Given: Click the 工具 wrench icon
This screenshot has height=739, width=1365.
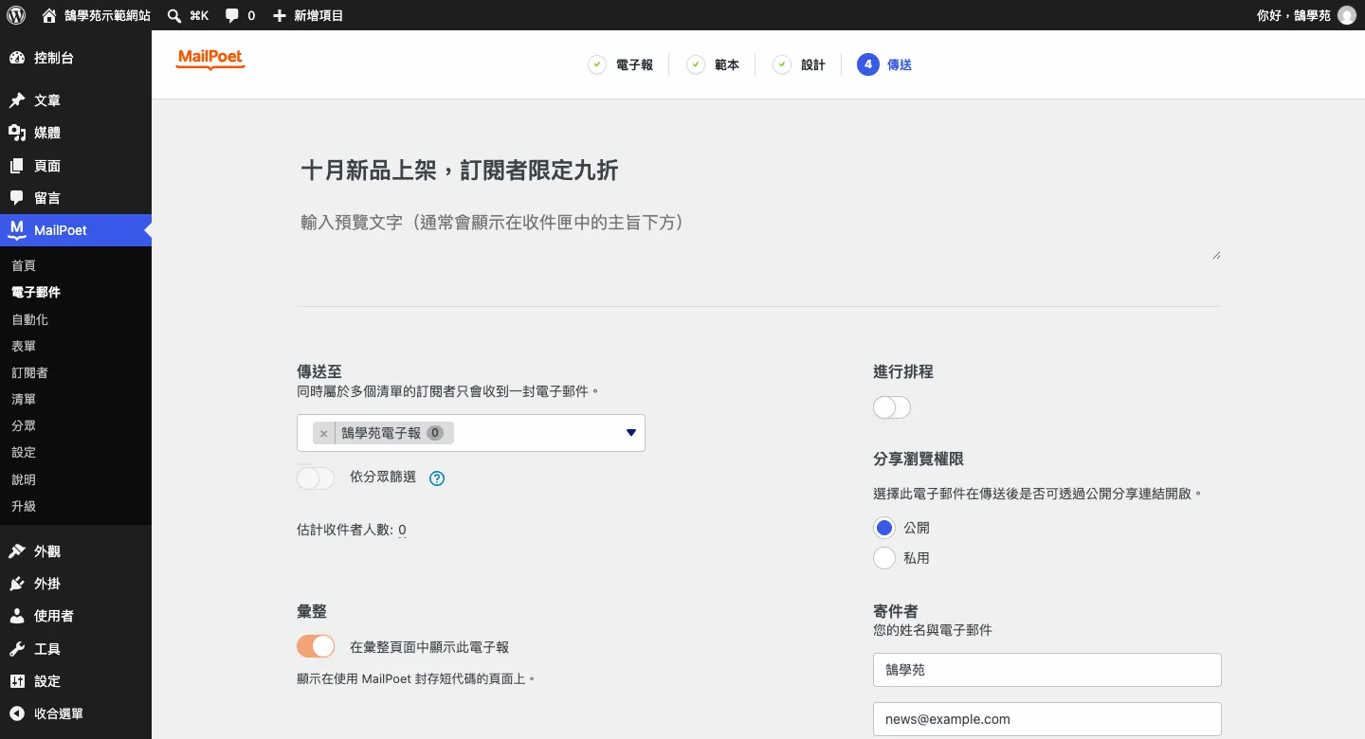Looking at the screenshot, I should (x=17, y=649).
